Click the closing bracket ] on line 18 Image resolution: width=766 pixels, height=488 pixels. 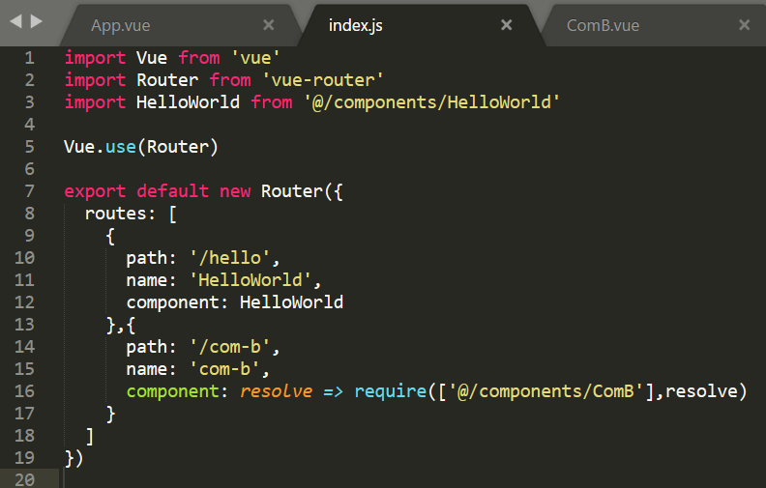pos(90,436)
